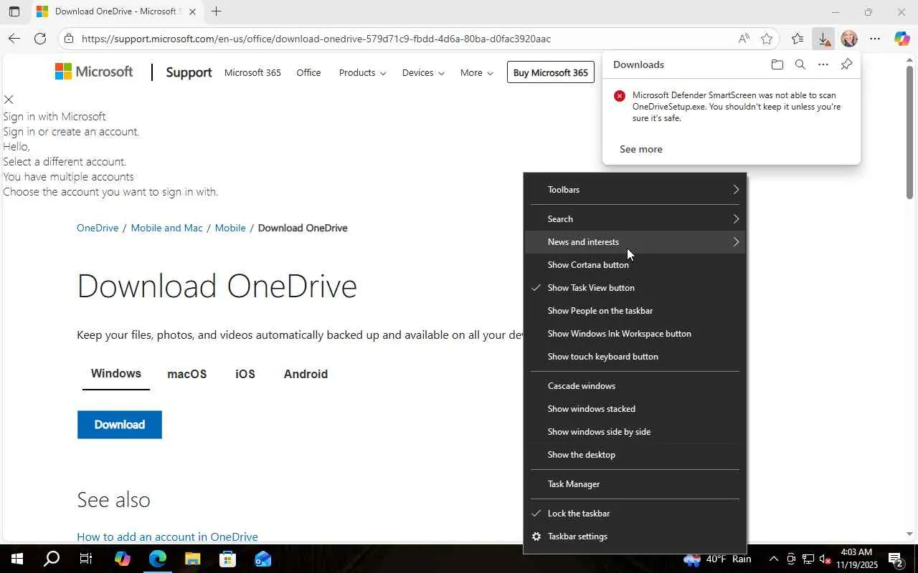
Task: Switch to the macOS tab
Action: [187, 374]
